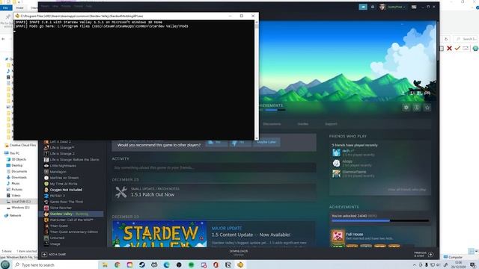Click Explorer search box
479x269 pixels.
(x=466, y=39)
